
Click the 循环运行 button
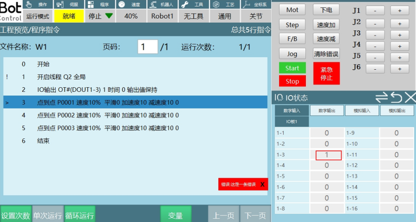click(80, 215)
